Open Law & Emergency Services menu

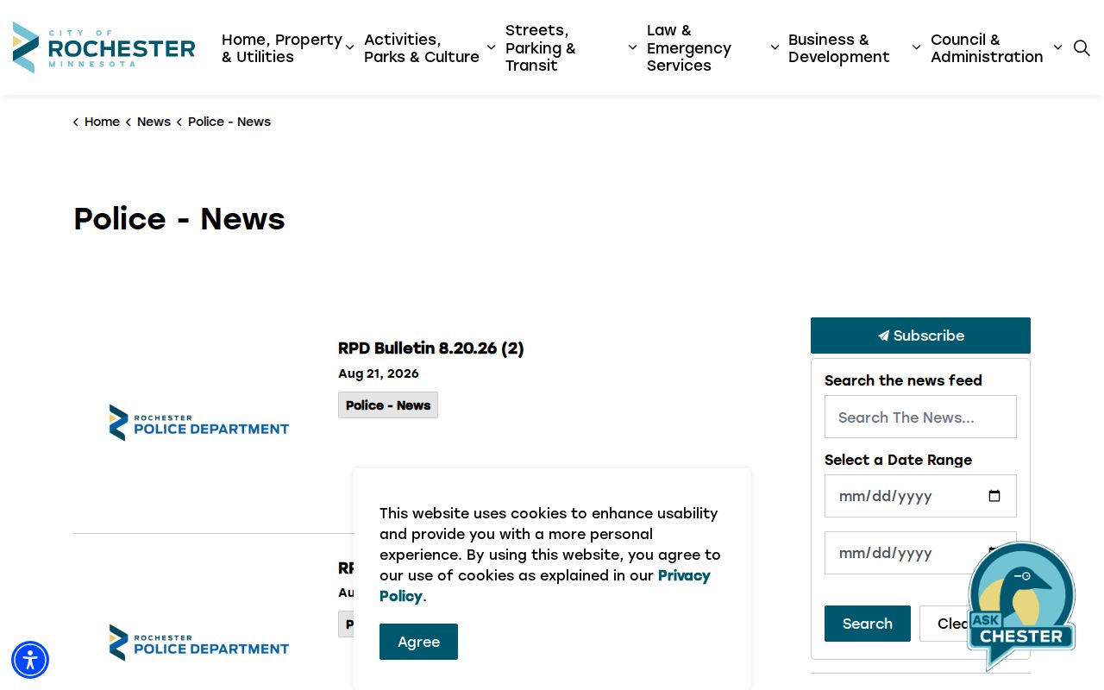689,48
